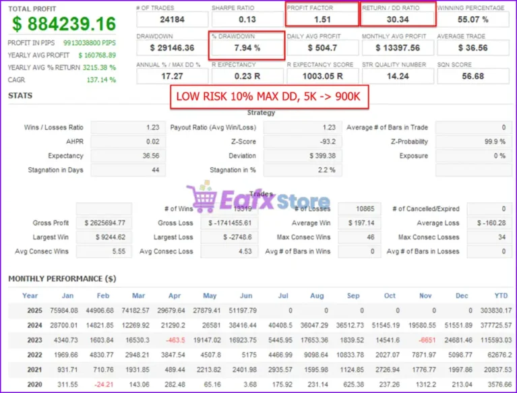The image size is (517, 393).
Task: Click the Deviation field $ 399.38
Action: click(303, 156)
